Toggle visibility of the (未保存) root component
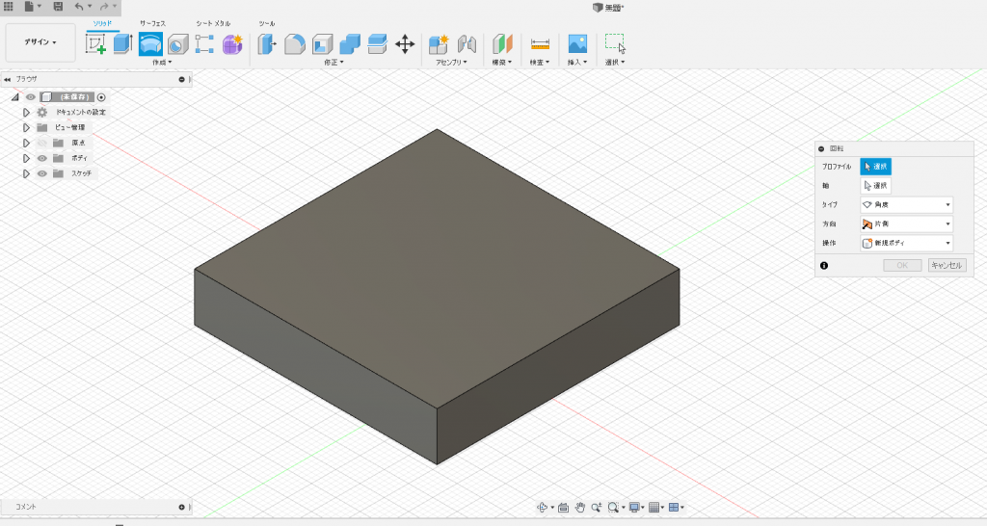987x526 pixels. (30, 97)
